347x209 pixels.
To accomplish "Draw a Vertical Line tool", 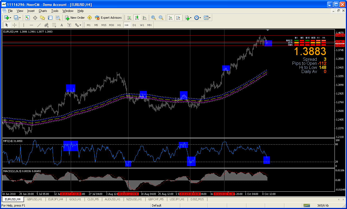I will [x=24, y=25].
